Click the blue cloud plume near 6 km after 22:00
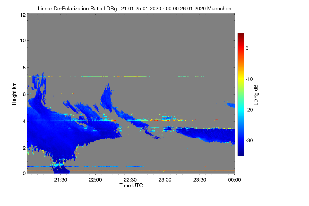The image size is (309, 206). tap(106, 97)
